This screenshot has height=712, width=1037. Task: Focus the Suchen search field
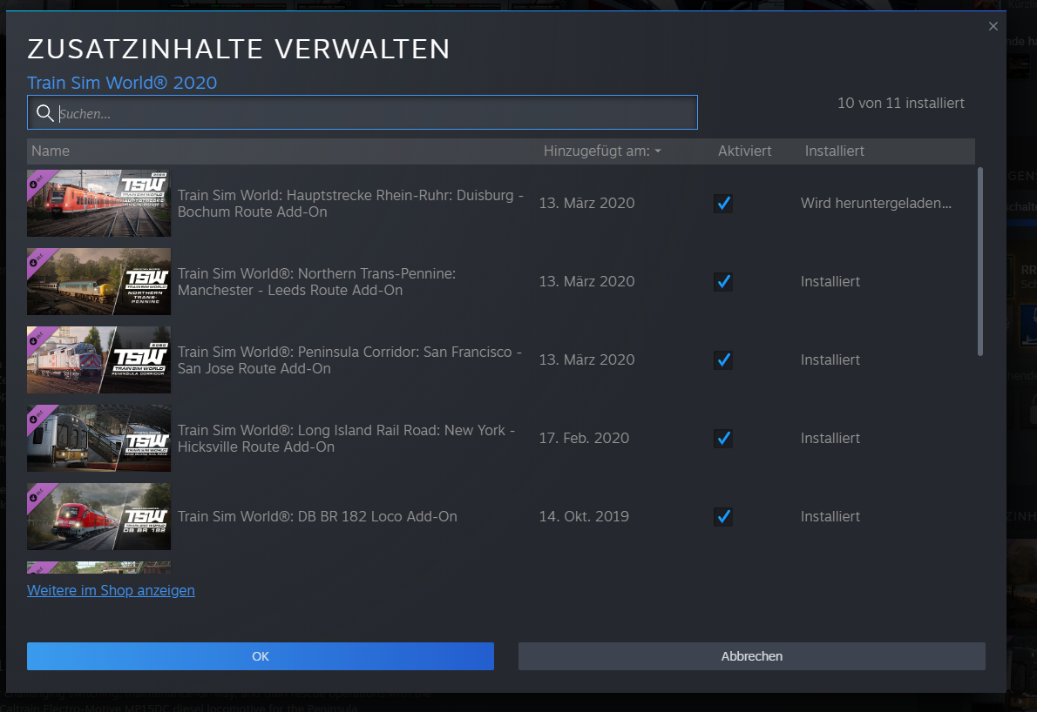363,113
